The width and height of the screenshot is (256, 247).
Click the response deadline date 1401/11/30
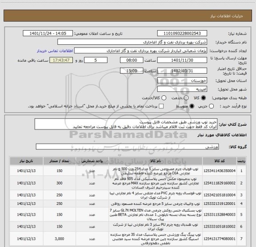coord(182,60)
